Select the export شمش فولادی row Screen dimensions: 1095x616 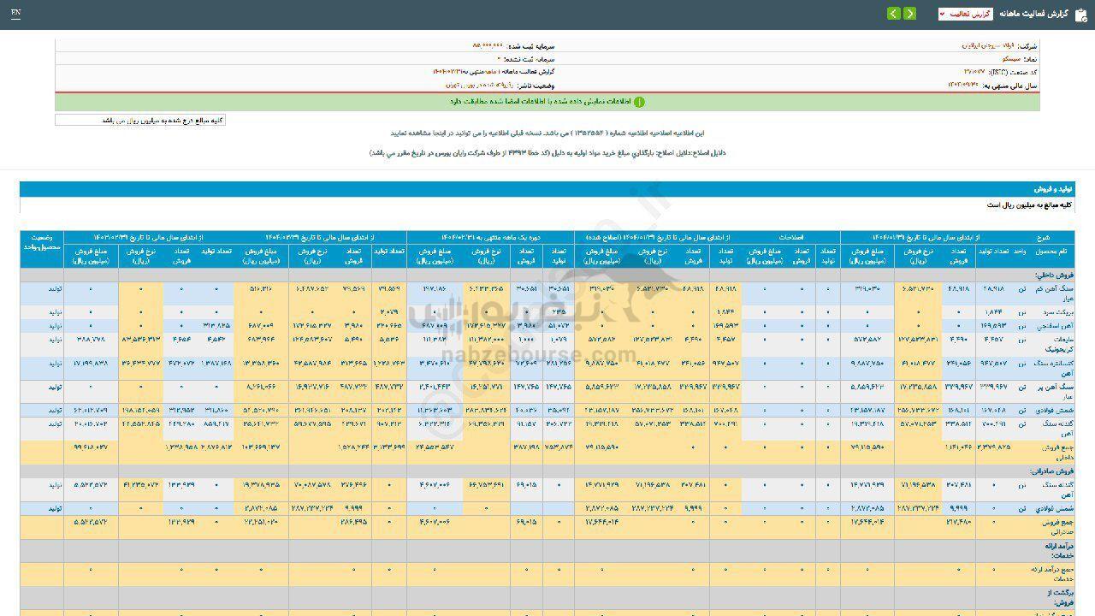pyautogui.click(x=547, y=508)
